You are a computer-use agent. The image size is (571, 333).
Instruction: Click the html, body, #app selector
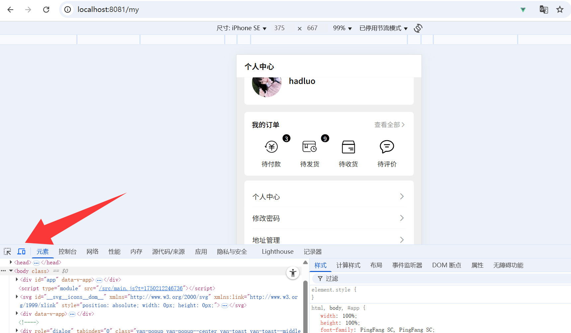pos(336,308)
